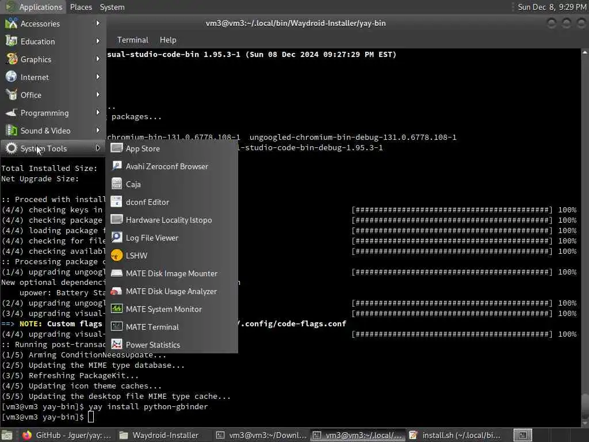Select MATE System Monitor menu entry
Screen dimensions: 589x442
172,309
